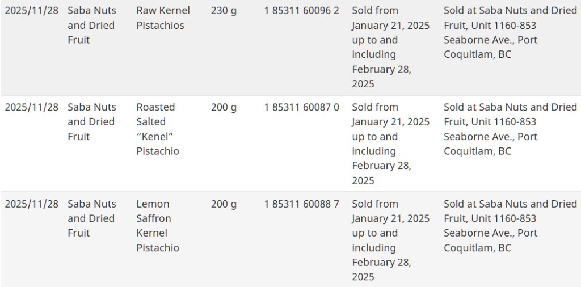Select UPC code 1 85311 60087 0

(x=301, y=107)
